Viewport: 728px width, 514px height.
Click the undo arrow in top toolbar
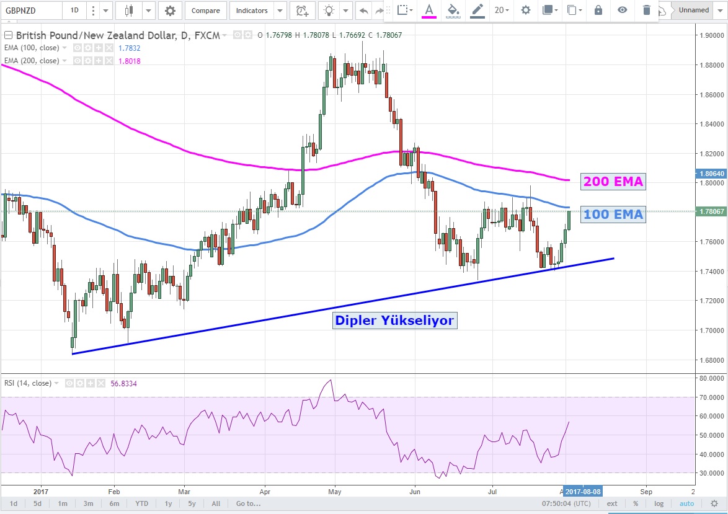(363, 11)
